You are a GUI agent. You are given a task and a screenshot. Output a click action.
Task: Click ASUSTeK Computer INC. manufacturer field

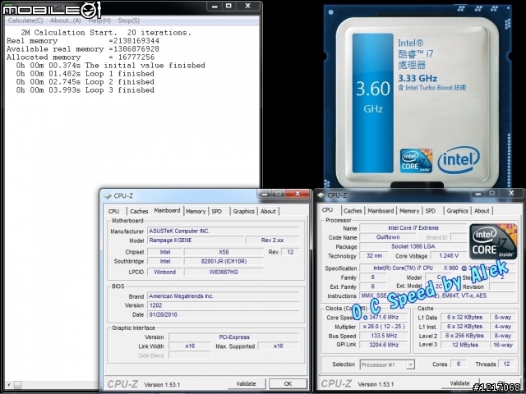[x=223, y=231]
